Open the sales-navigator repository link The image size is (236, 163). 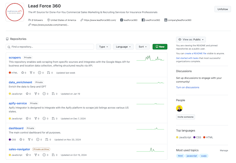tap(19, 149)
